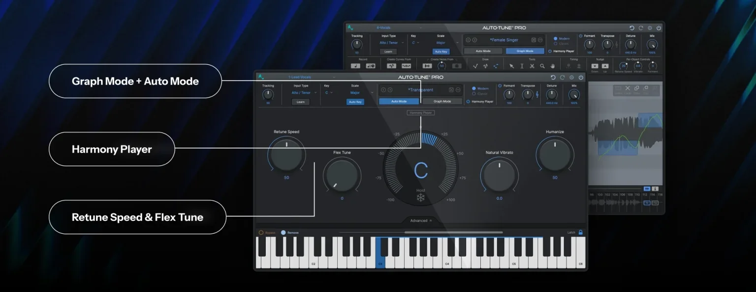Click the Retune Speed knob
The width and height of the screenshot is (756, 292).
286,155
